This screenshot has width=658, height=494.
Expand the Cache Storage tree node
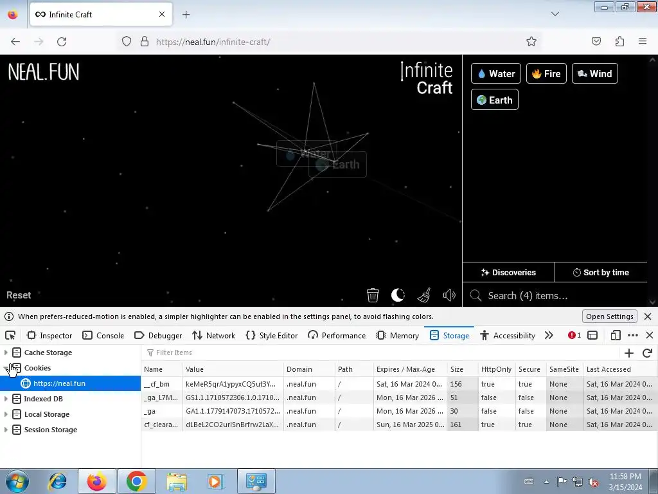[6, 352]
